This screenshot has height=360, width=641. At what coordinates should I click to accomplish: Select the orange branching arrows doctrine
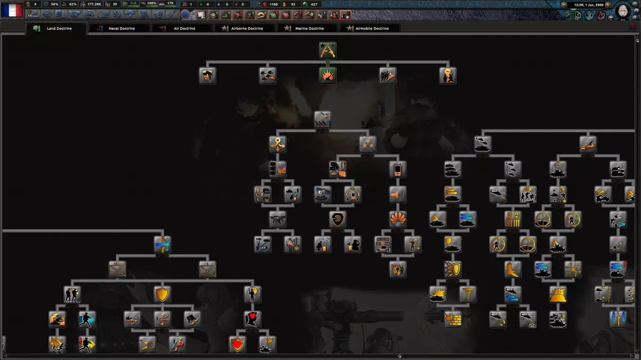(278, 144)
